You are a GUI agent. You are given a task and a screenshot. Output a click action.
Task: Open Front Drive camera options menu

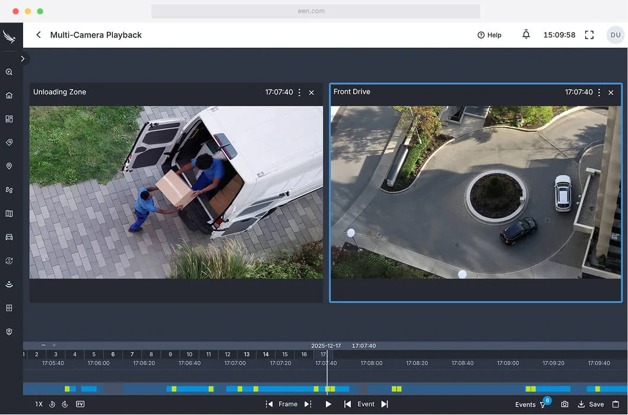(599, 93)
